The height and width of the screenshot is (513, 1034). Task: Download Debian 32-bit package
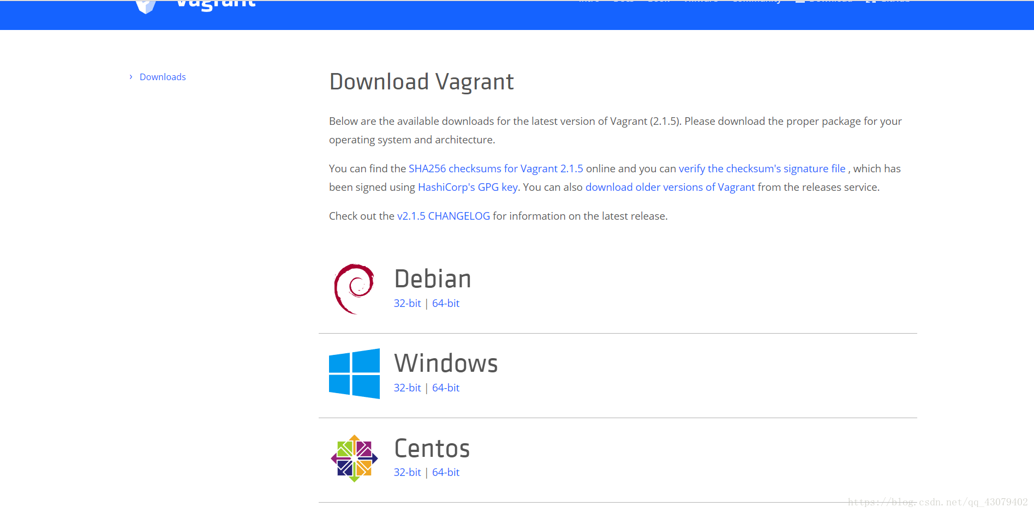(408, 304)
